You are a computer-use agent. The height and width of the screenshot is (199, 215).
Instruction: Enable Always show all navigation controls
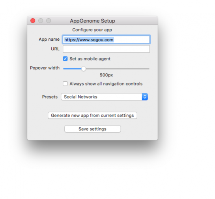pyautogui.click(x=65, y=83)
